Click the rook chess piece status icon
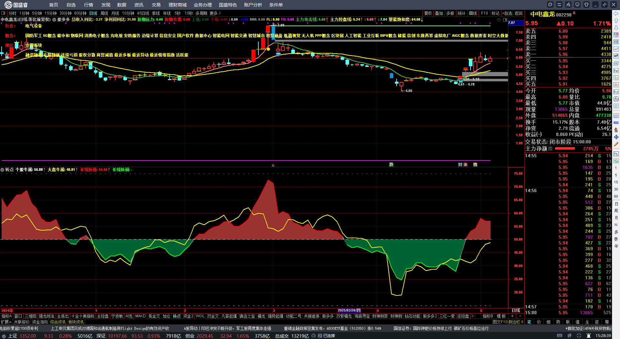Image resolution: width=620 pixels, height=339 pixels. point(589,336)
